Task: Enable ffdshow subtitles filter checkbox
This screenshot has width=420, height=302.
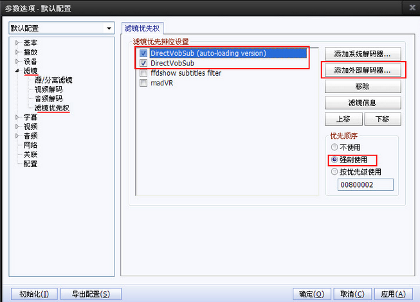Action: (143, 73)
